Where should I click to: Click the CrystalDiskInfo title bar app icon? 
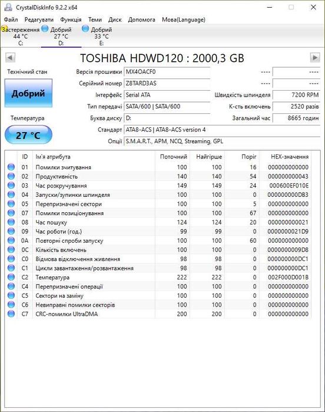8,7
